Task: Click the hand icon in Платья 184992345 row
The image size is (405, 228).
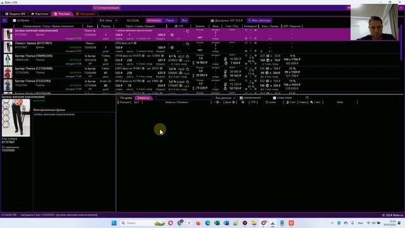Action: 187,56
